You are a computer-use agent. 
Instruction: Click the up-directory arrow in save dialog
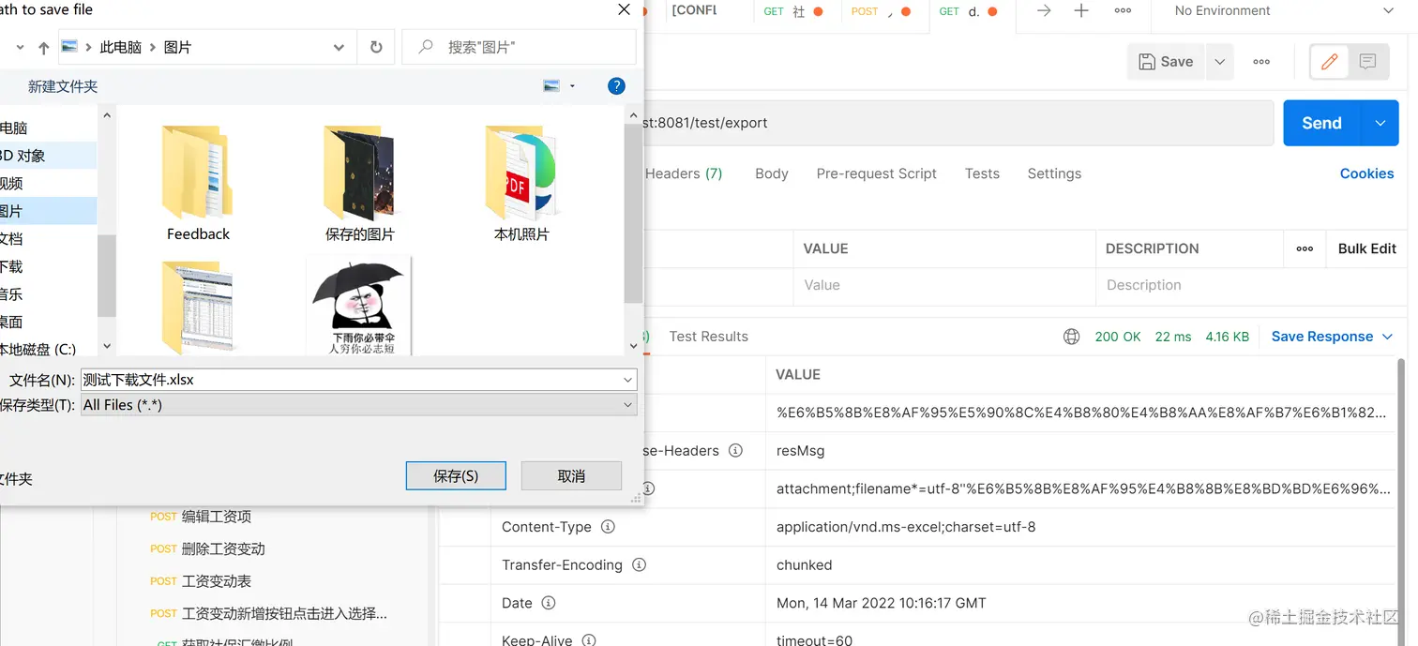[43, 48]
